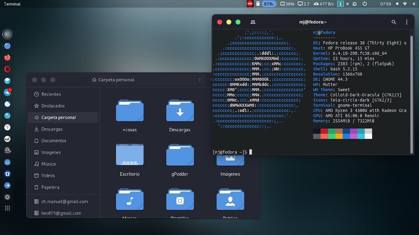
Task: Click the number 7 icon in dock
Action: pyautogui.click(x=7, y=127)
